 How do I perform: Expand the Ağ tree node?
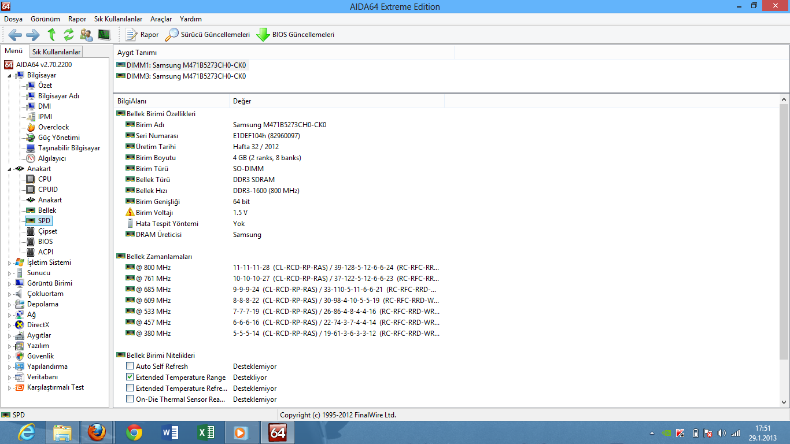point(9,314)
